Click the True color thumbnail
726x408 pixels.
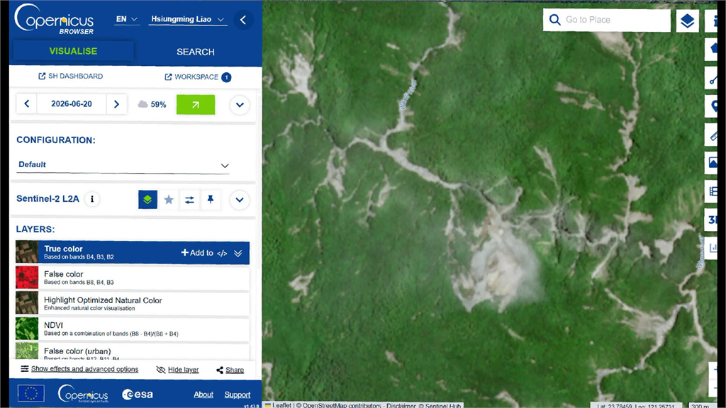coord(27,253)
